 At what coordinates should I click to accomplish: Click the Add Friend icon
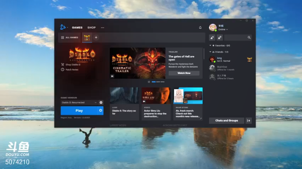212,38
